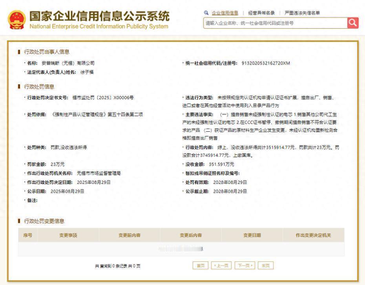
Task: Click the red search magnifier button
Action: [353, 23]
